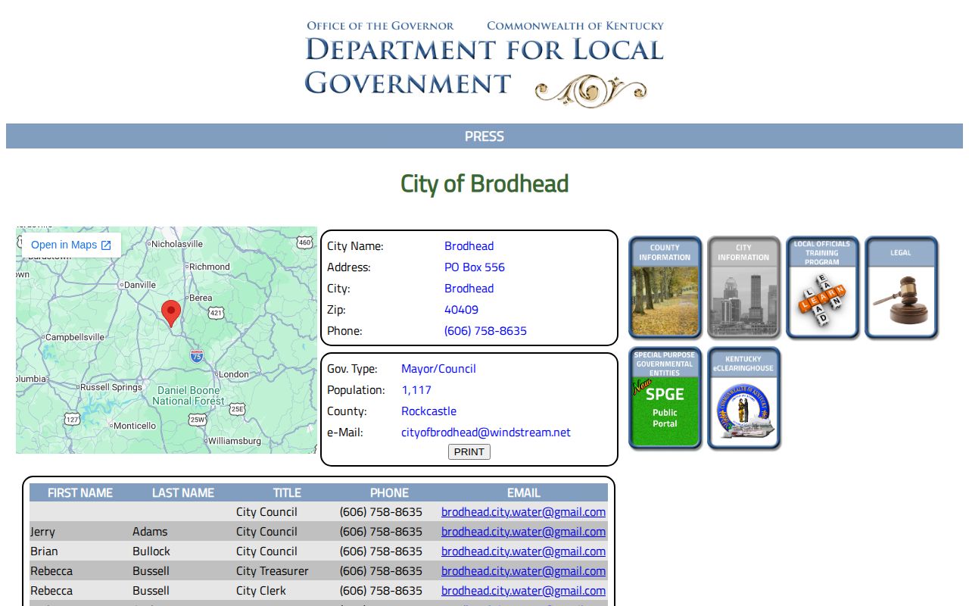Click the cityofbrodhead@windstream.net email value
The width and height of the screenshot is (969, 606).
pyautogui.click(x=486, y=433)
